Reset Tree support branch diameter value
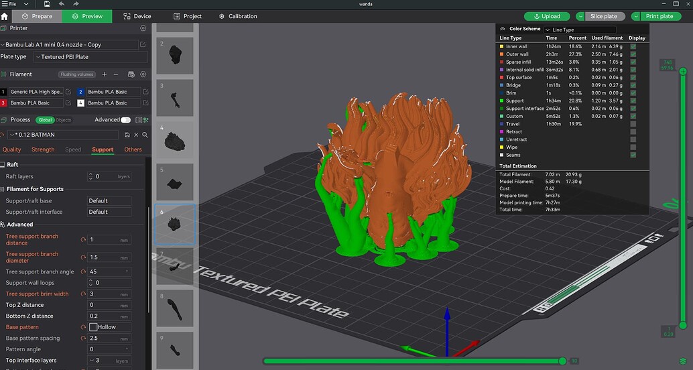This screenshot has height=370, width=693. tap(83, 257)
